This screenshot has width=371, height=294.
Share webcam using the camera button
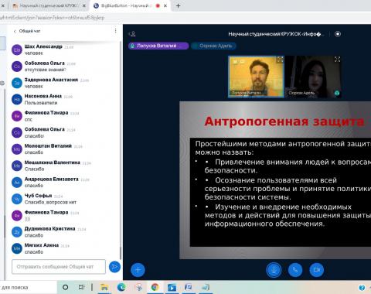316,270
